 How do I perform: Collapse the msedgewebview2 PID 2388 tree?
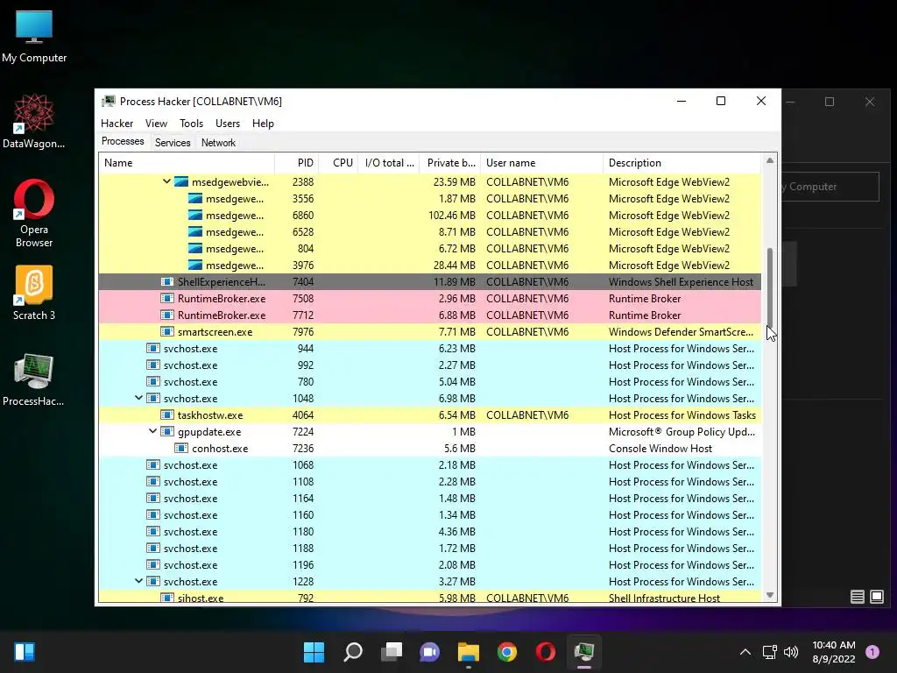pyautogui.click(x=166, y=181)
